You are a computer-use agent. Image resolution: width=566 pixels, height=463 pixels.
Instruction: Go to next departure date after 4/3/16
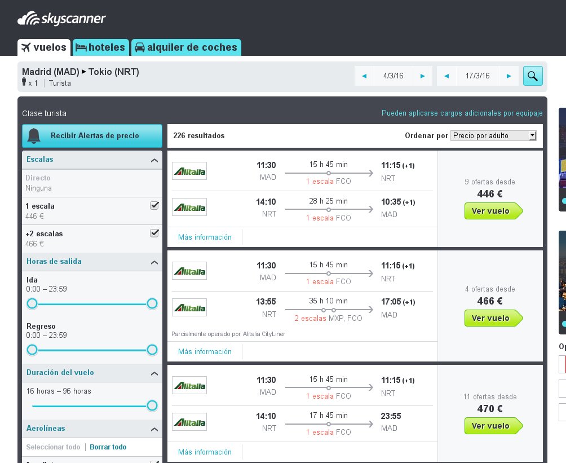[423, 76]
